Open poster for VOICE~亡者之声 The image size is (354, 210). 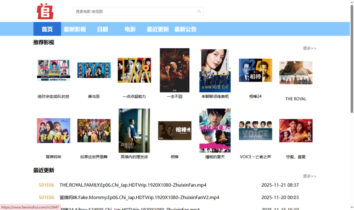pos(255,131)
